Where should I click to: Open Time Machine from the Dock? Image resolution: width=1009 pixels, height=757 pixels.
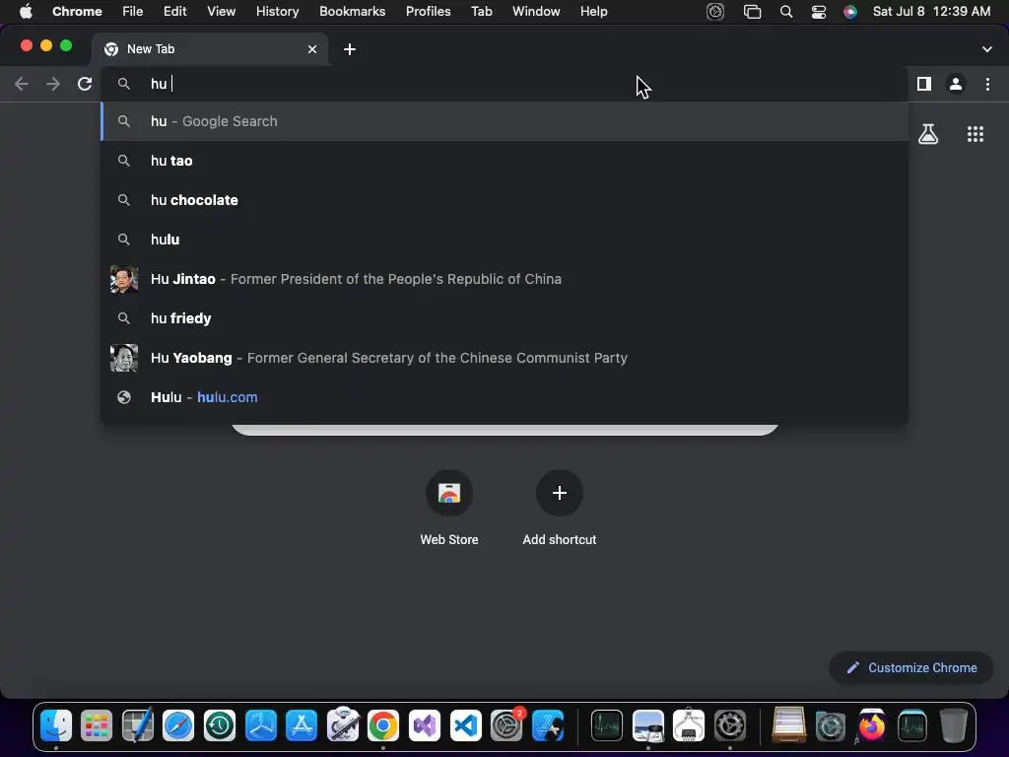tap(220, 725)
